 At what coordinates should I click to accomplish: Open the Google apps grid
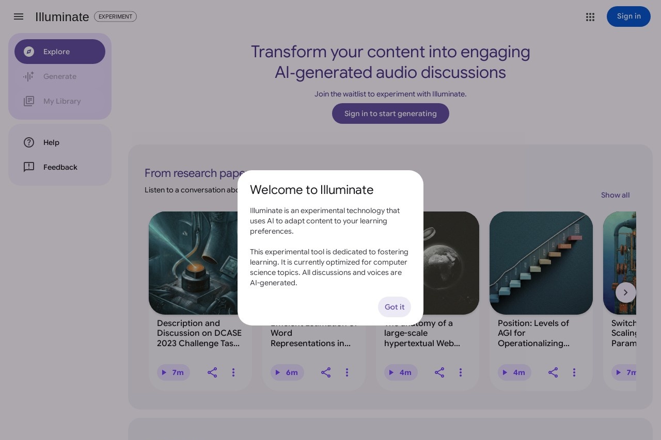[x=590, y=17]
